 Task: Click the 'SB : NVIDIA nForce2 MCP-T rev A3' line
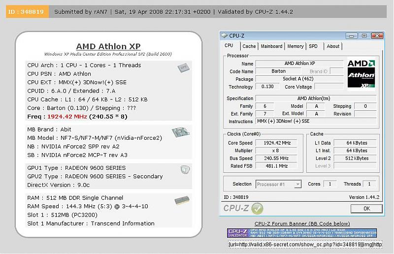click(77, 155)
